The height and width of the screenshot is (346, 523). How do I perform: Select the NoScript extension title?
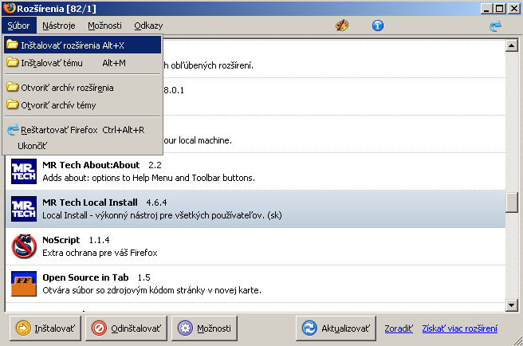pyautogui.click(x=61, y=240)
